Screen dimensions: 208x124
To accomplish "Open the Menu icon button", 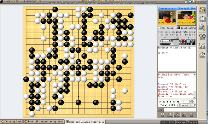I will tap(184, 115).
